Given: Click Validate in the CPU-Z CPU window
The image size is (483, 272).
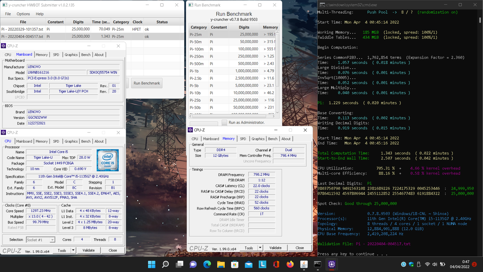Looking at the screenshot, I should pyautogui.click(x=89, y=250).
